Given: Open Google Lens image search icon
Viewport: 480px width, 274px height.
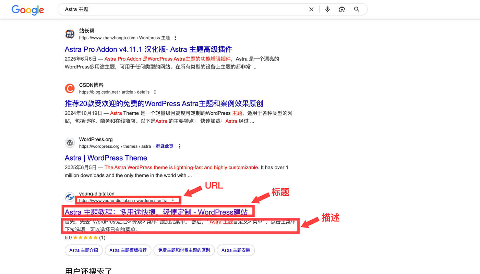Looking at the screenshot, I should 342,10.
